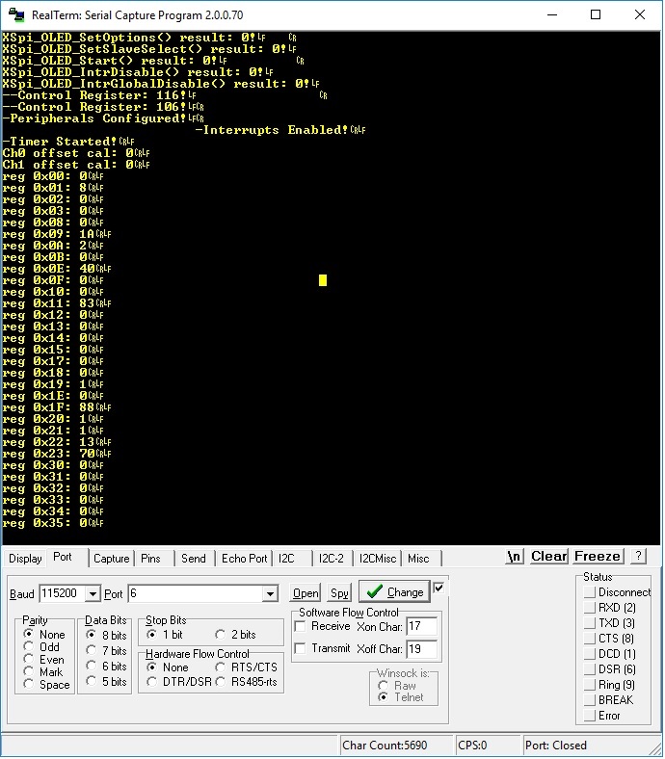The image size is (665, 759).
Task: Select the Port tab
Action: coord(63,557)
